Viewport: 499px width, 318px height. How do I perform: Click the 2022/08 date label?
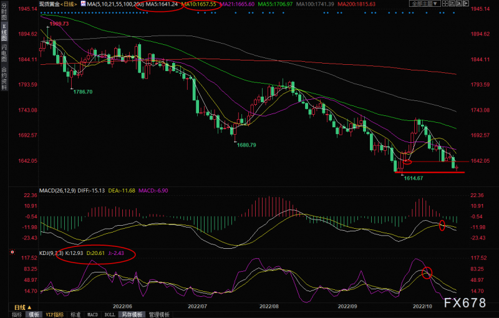coord(269,306)
